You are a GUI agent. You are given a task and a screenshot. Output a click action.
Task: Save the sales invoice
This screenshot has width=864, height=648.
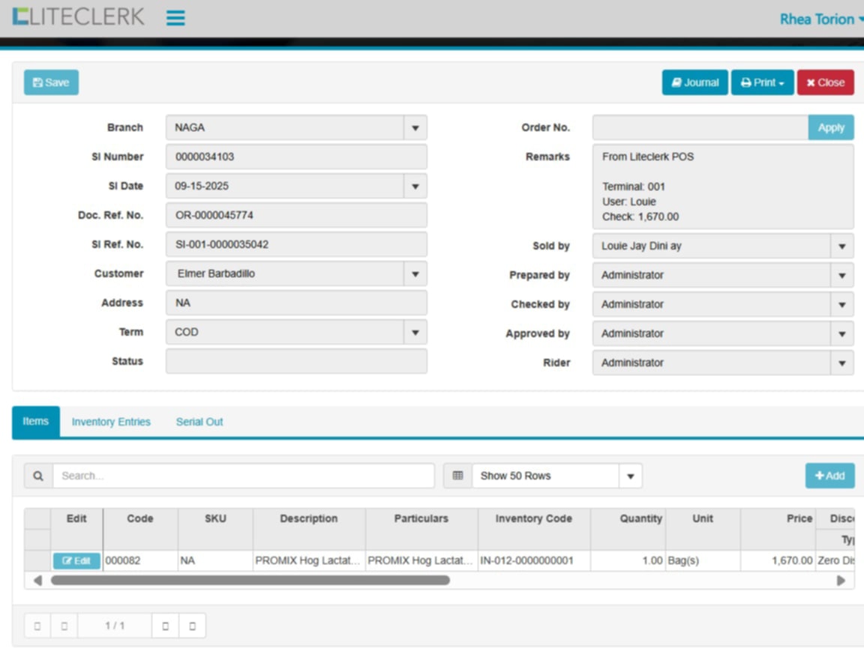click(x=51, y=82)
